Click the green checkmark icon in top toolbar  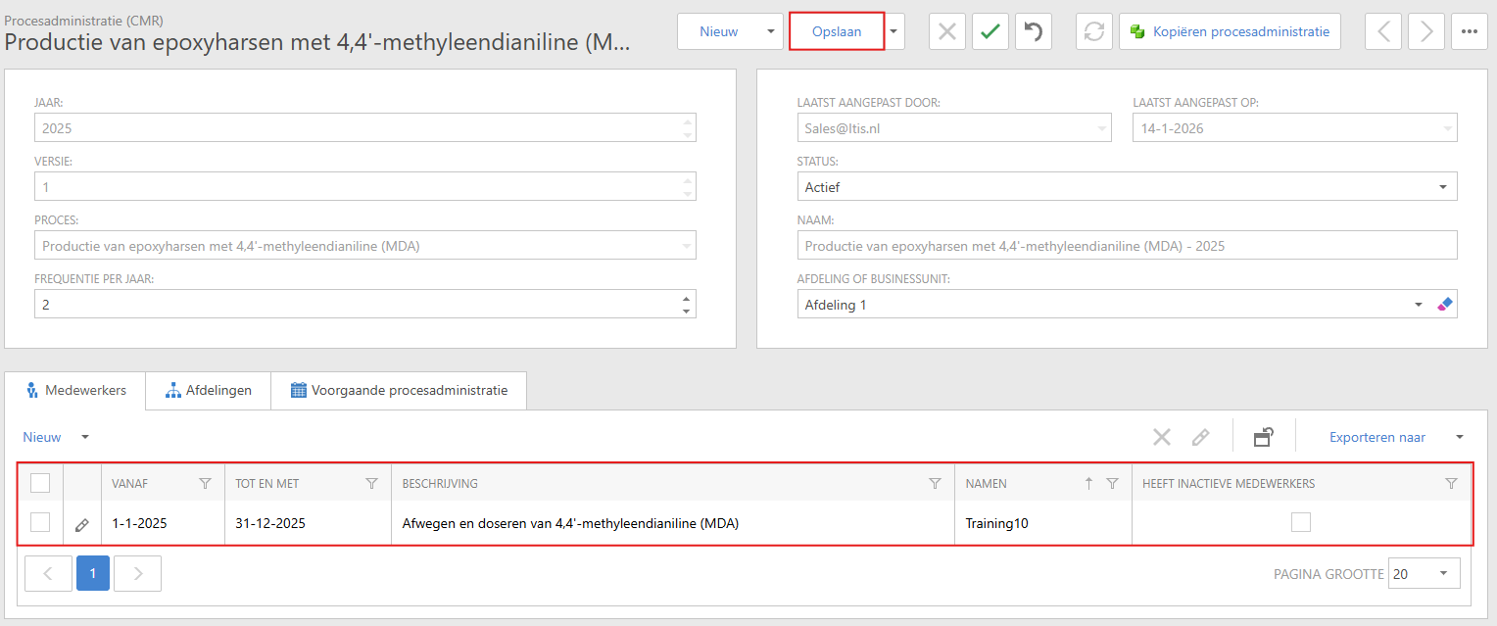(990, 31)
